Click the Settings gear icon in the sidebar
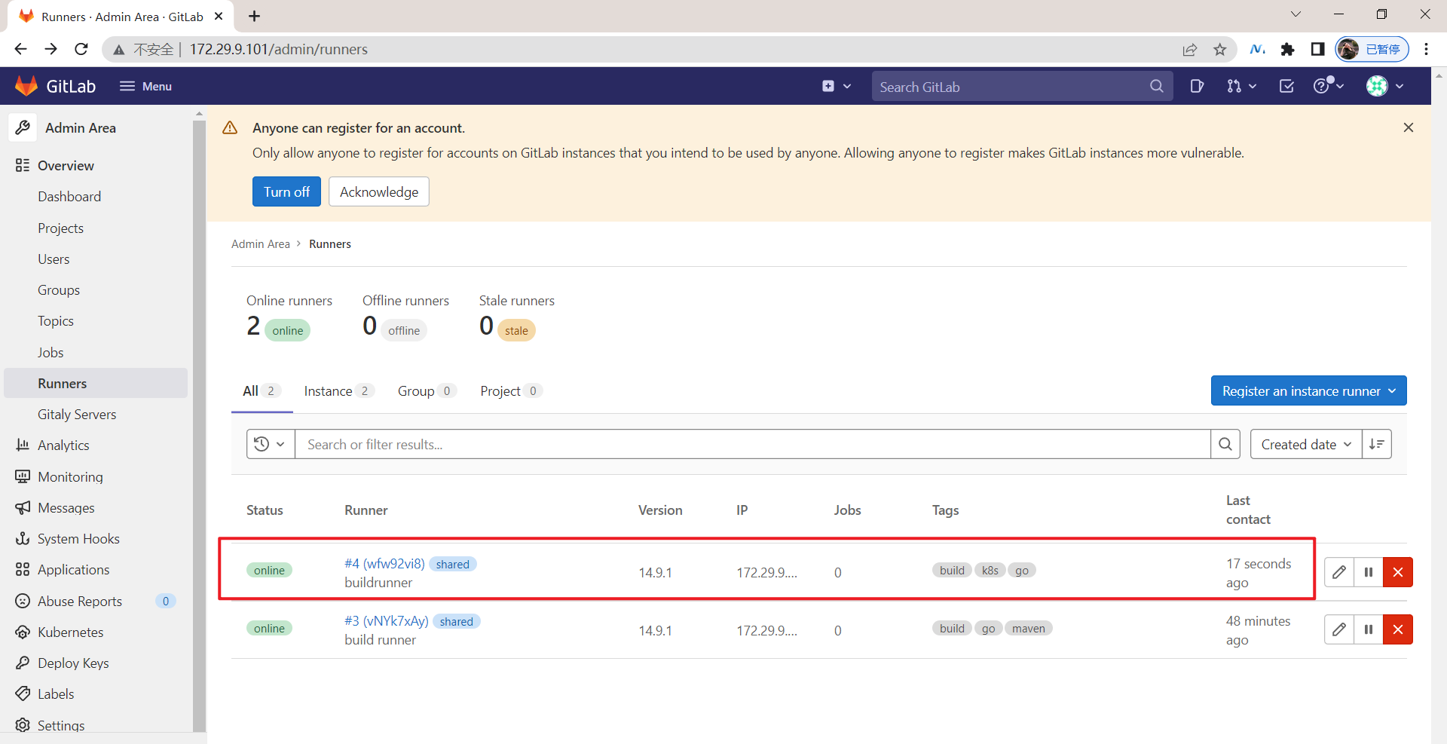Viewport: 1447px width, 744px height. pos(23,725)
